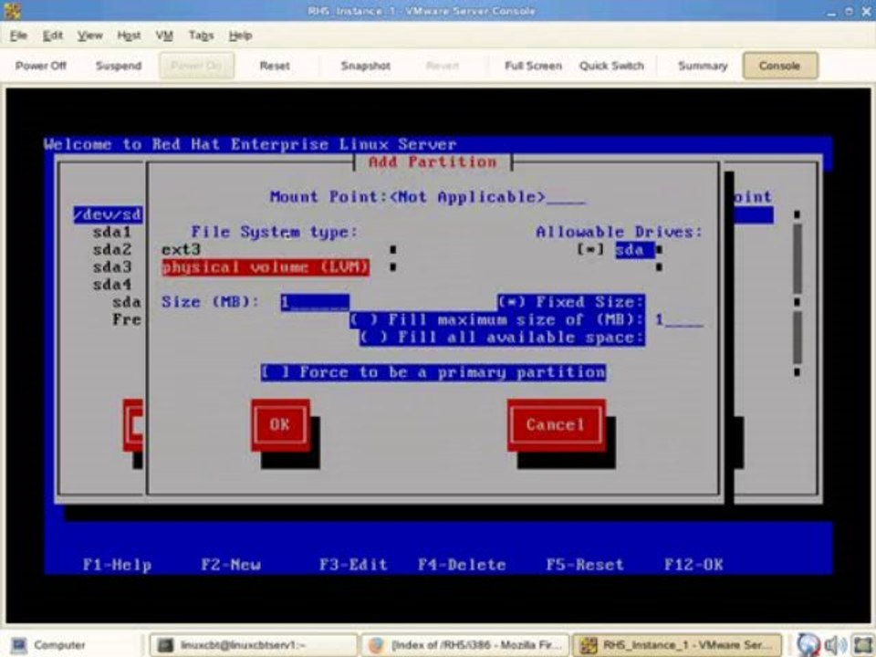Viewport: 876px width, 657px height.
Task: Toggle the sda allowable drive checkbox
Action: click(x=590, y=249)
